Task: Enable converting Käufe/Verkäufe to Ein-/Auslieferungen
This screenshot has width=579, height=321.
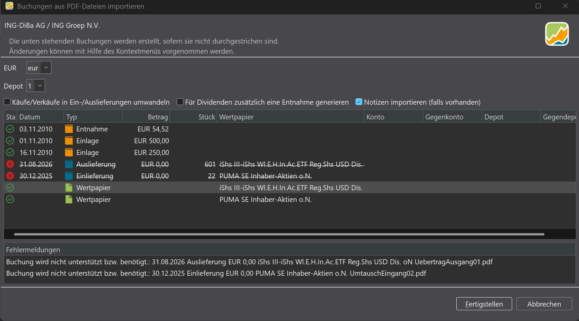Action: [7, 102]
